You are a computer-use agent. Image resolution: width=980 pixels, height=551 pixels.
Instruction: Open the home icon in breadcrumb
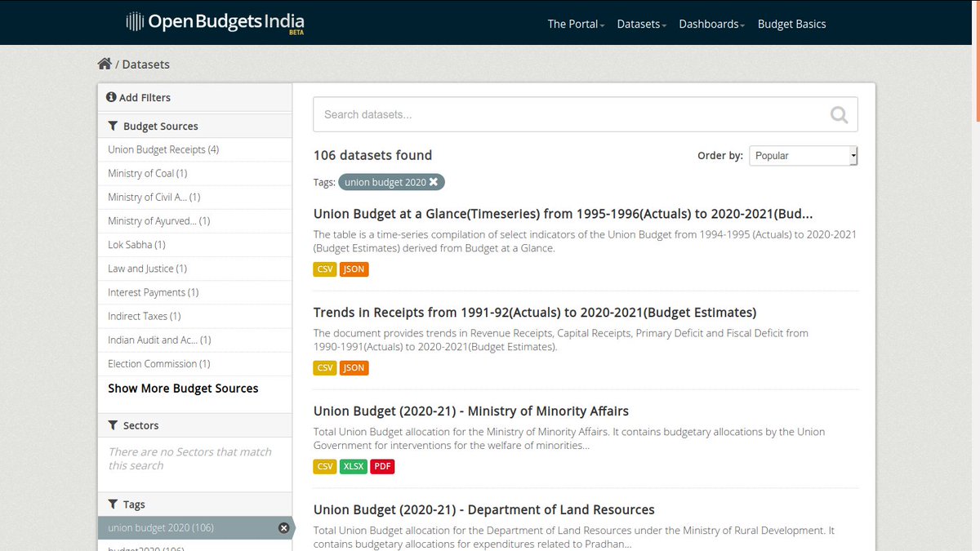pos(104,64)
